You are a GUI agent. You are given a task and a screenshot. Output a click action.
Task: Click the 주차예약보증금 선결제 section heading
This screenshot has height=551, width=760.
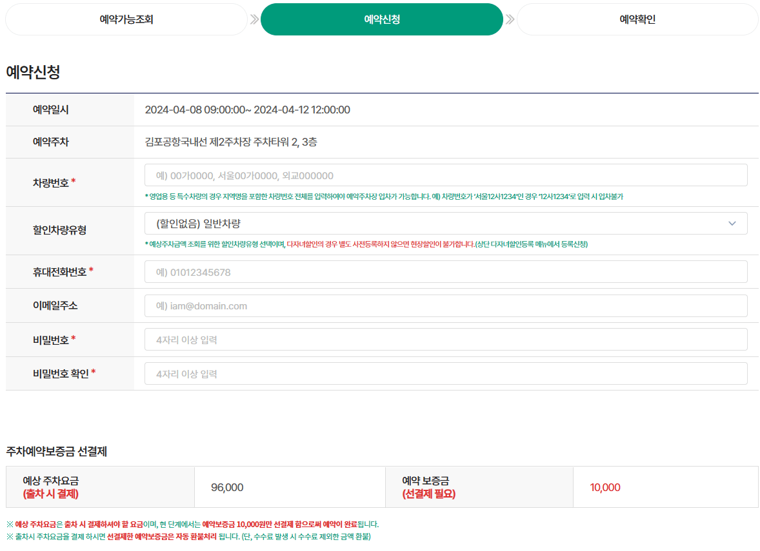click(x=56, y=451)
